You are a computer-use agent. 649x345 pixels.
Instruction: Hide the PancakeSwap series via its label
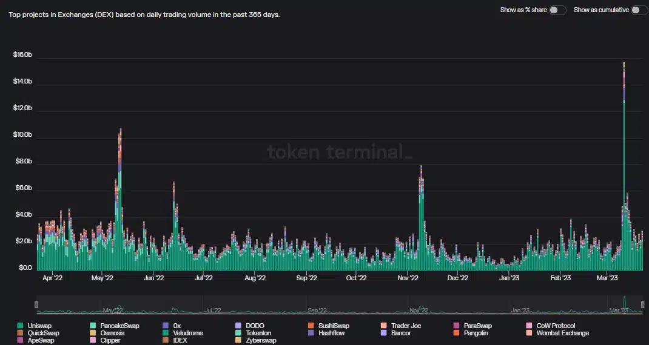(119, 326)
